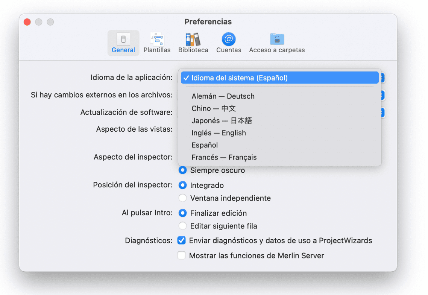Choose "Francés — Français" from the menu
428x295 pixels.
click(x=224, y=157)
